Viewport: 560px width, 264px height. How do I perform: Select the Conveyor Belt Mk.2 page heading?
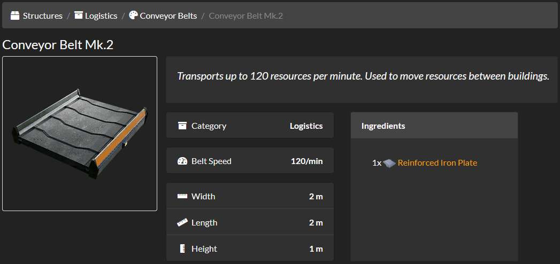tap(58, 45)
